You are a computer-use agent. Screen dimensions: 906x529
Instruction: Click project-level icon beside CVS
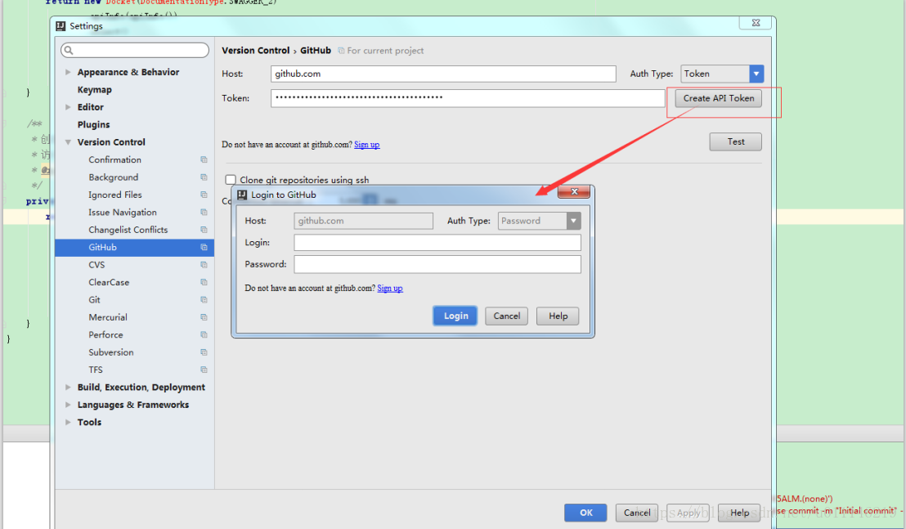point(204,265)
